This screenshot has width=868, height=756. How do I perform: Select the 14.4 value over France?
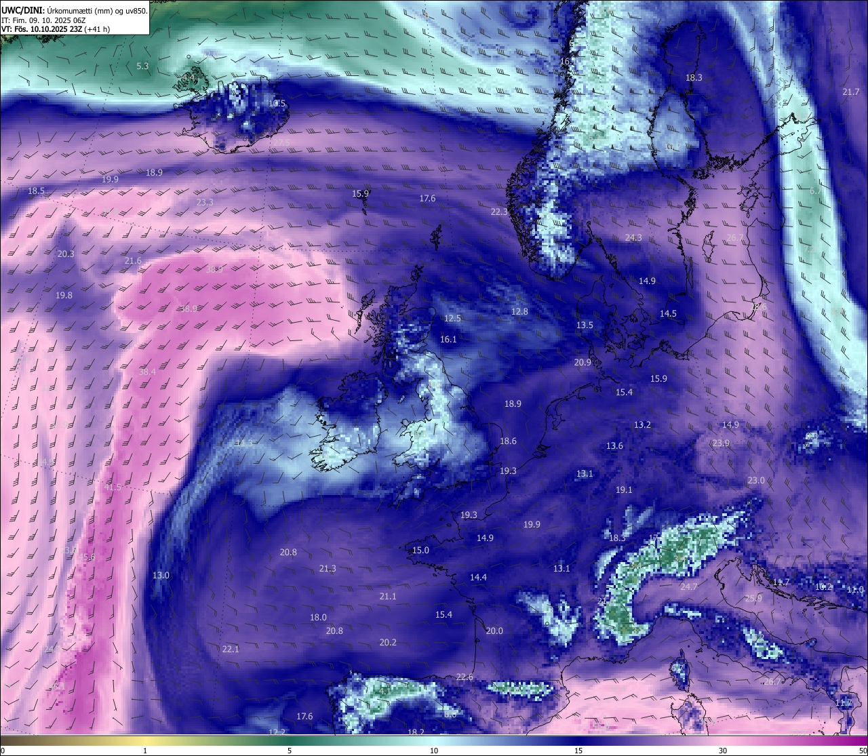point(478,577)
